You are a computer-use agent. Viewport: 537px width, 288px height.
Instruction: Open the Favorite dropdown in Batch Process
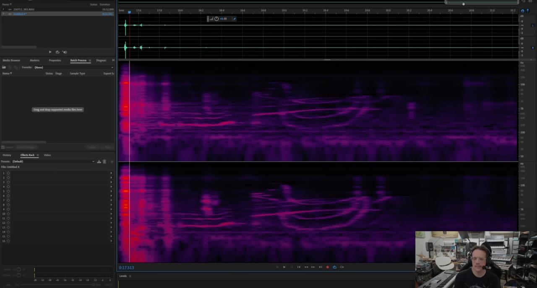pyautogui.click(x=112, y=67)
